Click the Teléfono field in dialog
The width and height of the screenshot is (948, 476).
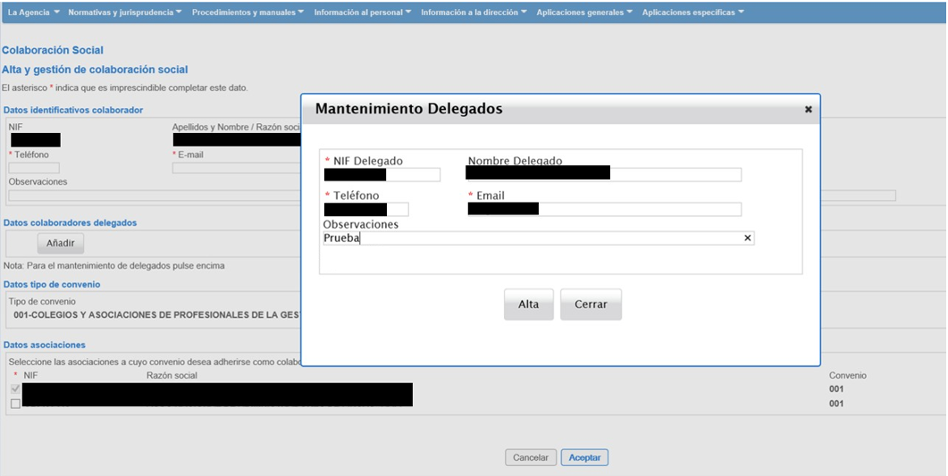coord(366,209)
